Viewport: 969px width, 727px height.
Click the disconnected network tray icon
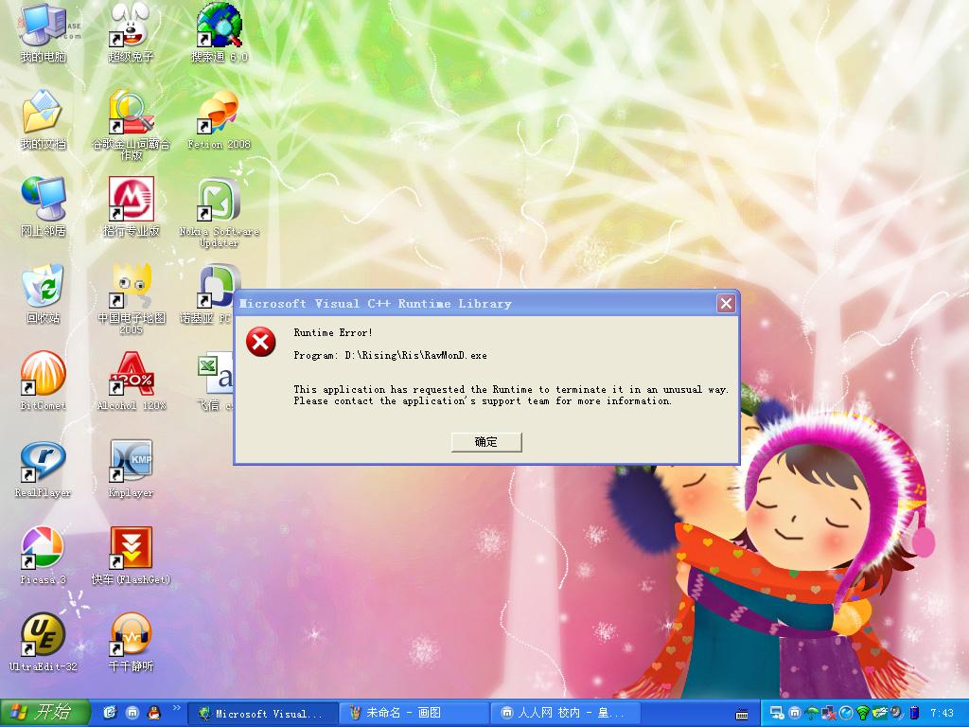coord(828,714)
